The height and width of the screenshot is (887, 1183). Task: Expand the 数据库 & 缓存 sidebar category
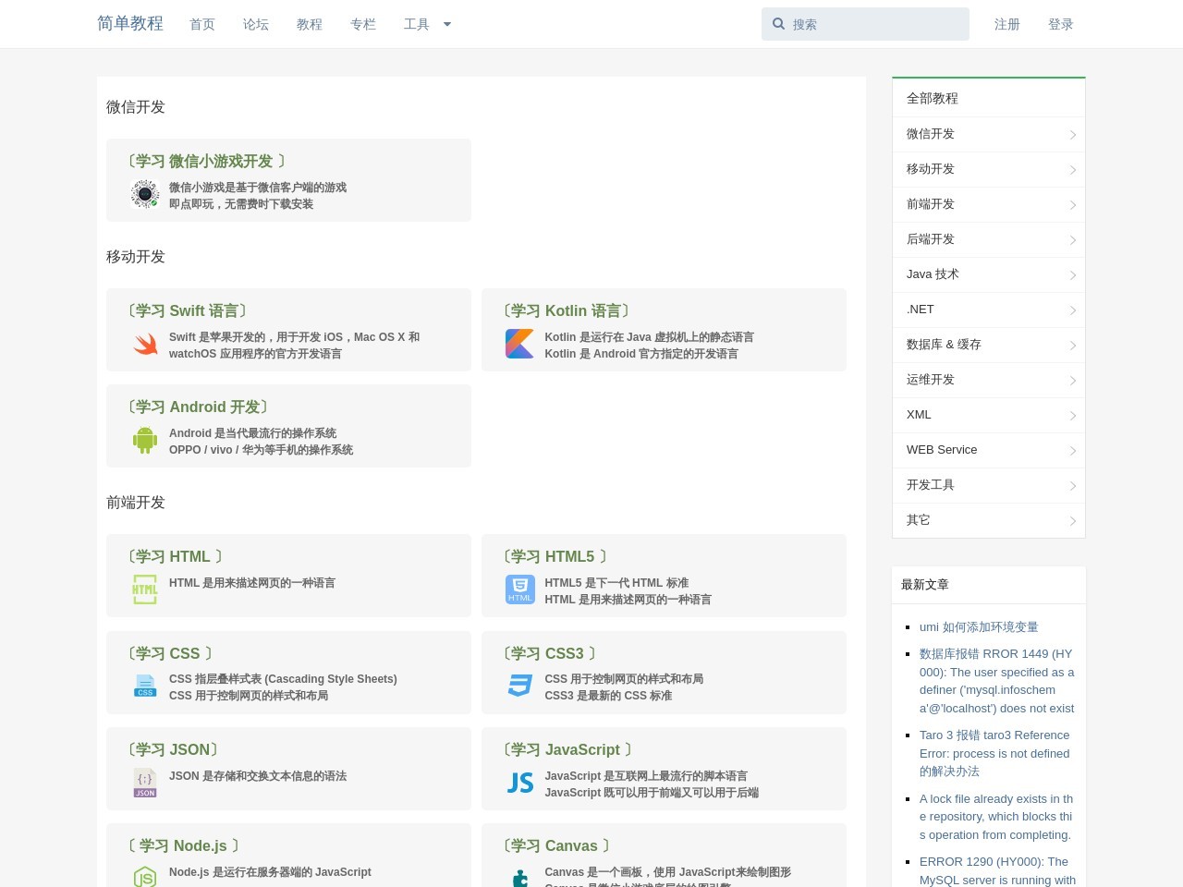(988, 345)
